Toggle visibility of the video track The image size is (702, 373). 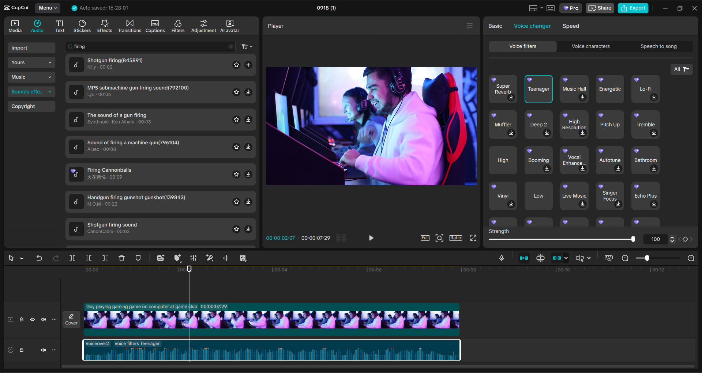[x=32, y=319]
